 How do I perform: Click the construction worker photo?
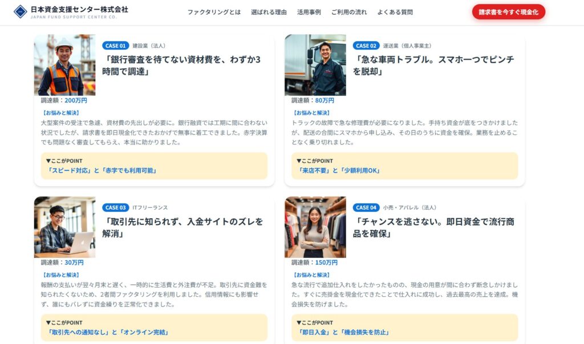pyautogui.click(x=64, y=65)
